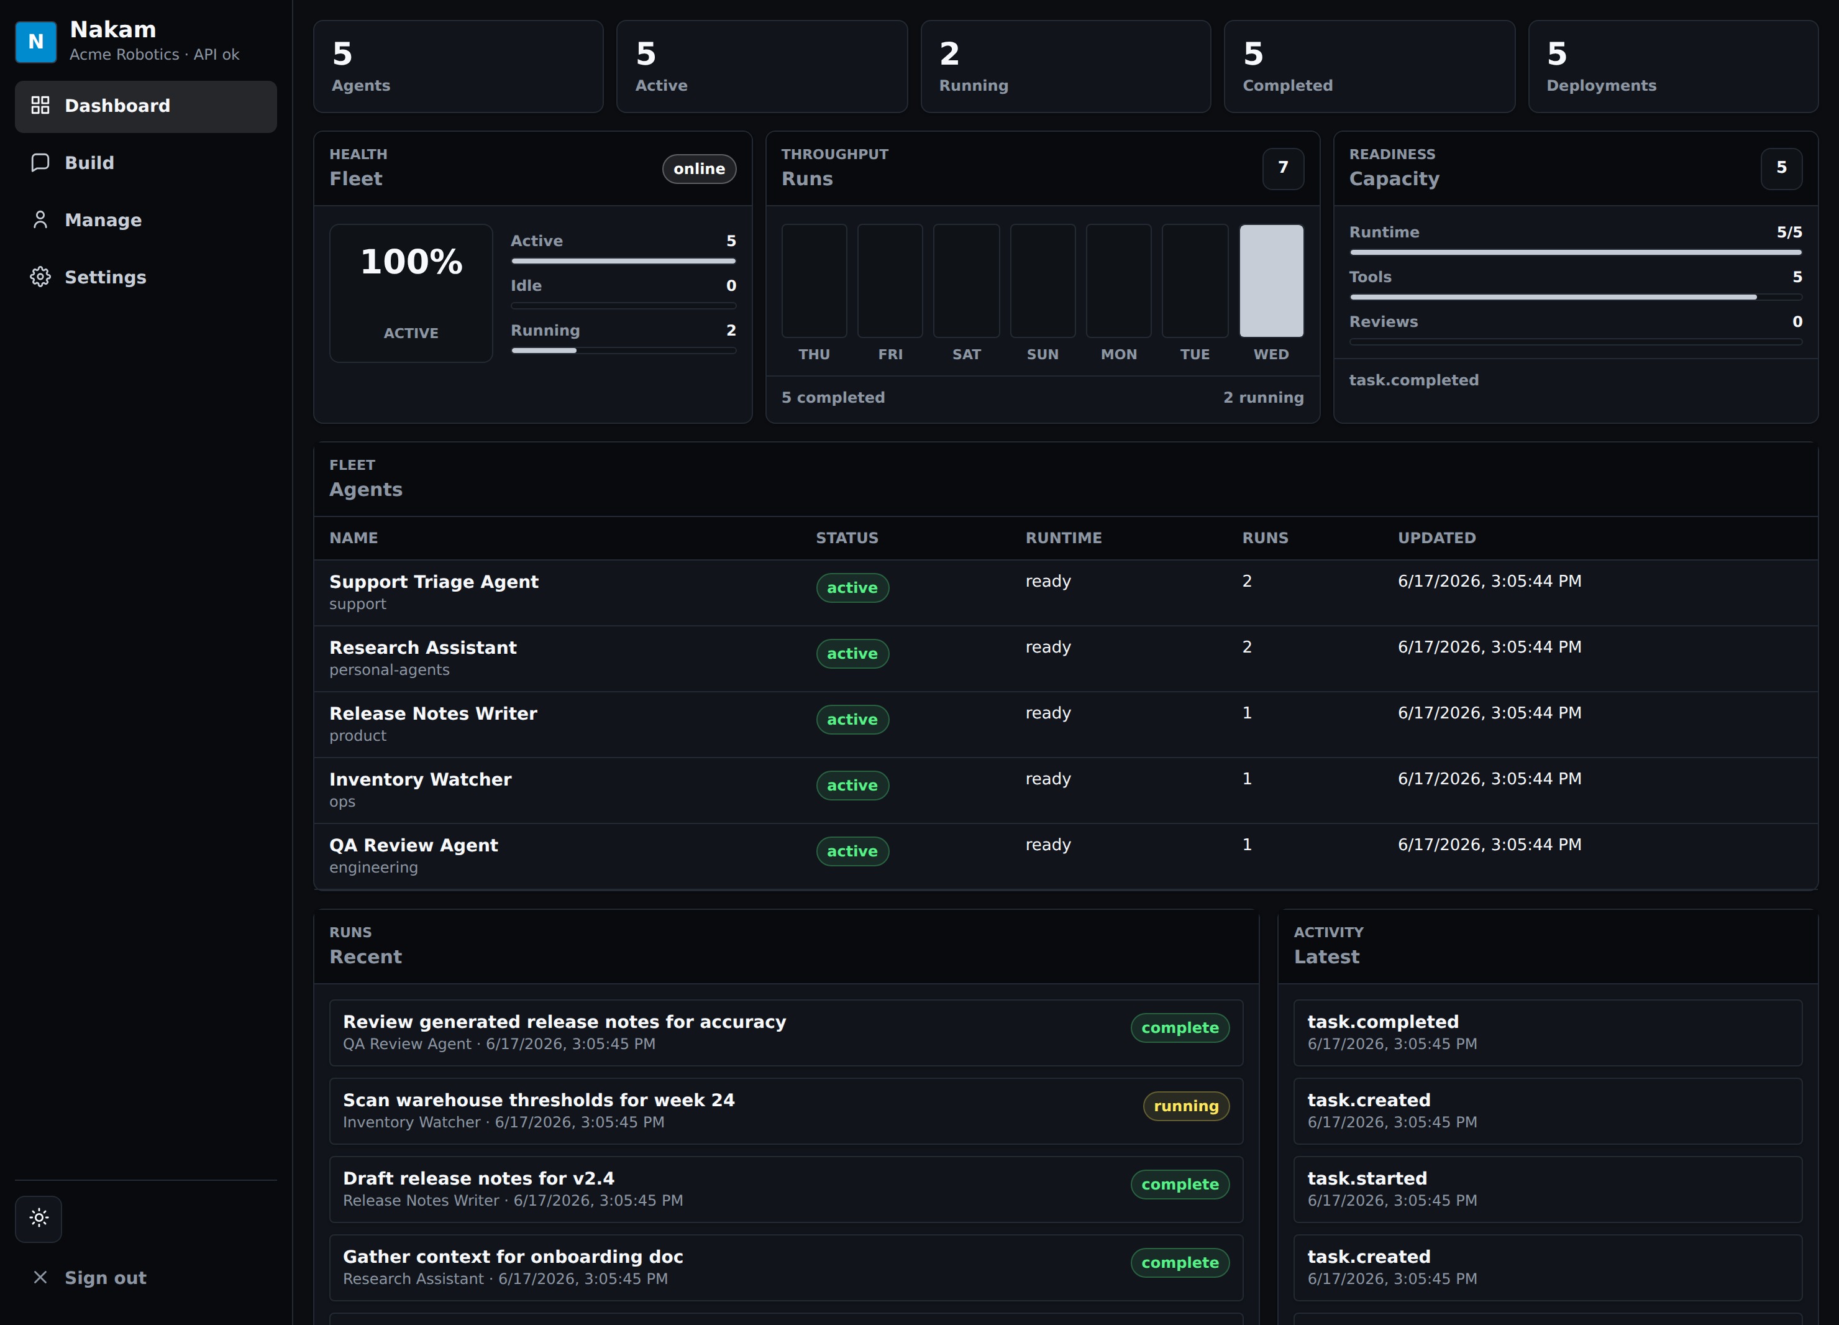Image resolution: width=1839 pixels, height=1325 pixels.
Task: Click the Settings gear icon
Action: [x=40, y=277]
